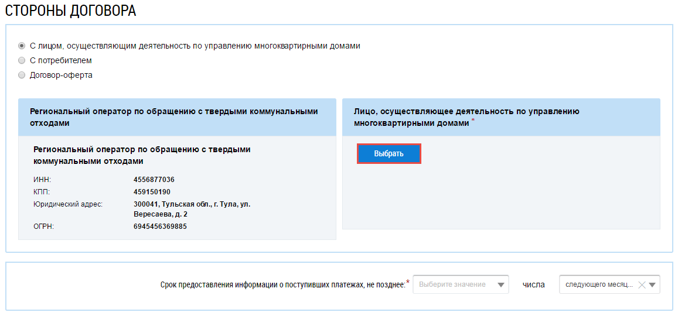Image resolution: width=678 pixels, height=319 pixels.
Task: Click the 'Договор-оферта' label text
Action: coord(61,75)
